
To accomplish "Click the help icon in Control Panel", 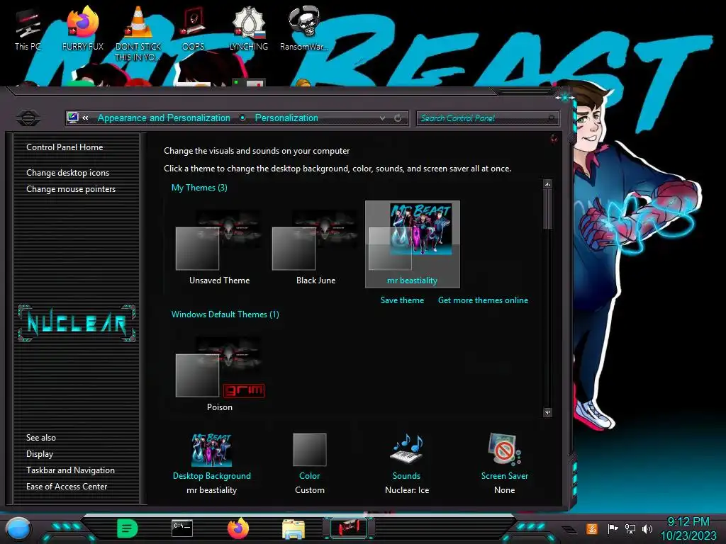I will pos(553,138).
